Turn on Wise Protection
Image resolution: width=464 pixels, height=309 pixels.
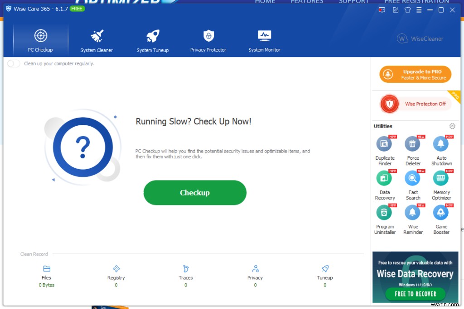tap(415, 104)
